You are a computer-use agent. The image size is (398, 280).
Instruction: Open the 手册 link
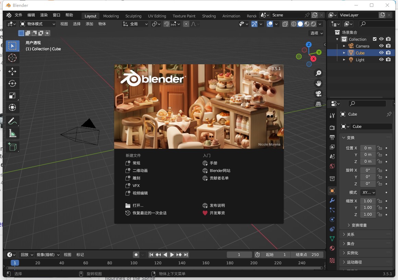tap(210, 163)
